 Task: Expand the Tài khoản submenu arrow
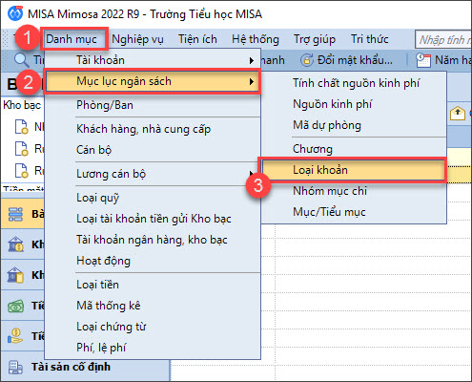pyautogui.click(x=252, y=60)
